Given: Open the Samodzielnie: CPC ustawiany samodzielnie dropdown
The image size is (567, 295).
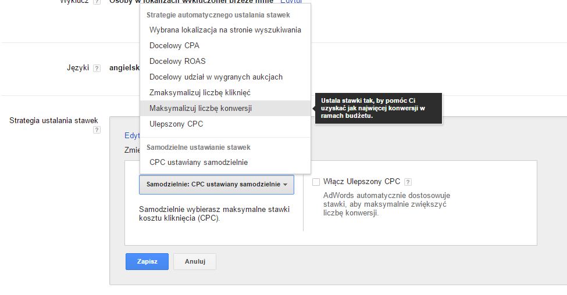Looking at the screenshot, I should point(216,185).
